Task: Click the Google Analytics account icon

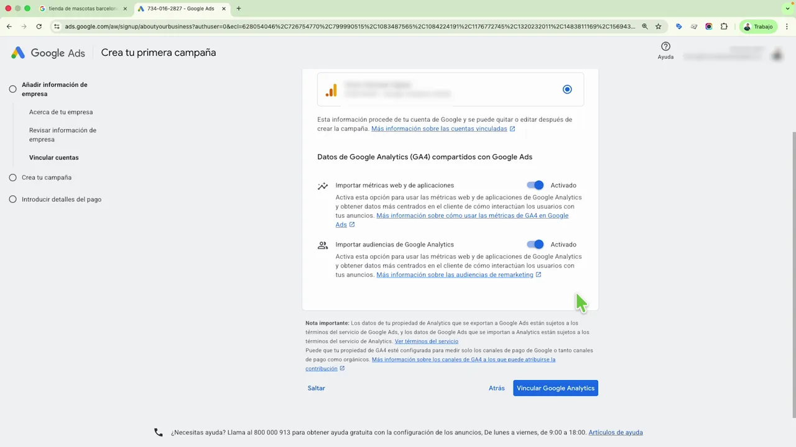Action: 331,90
